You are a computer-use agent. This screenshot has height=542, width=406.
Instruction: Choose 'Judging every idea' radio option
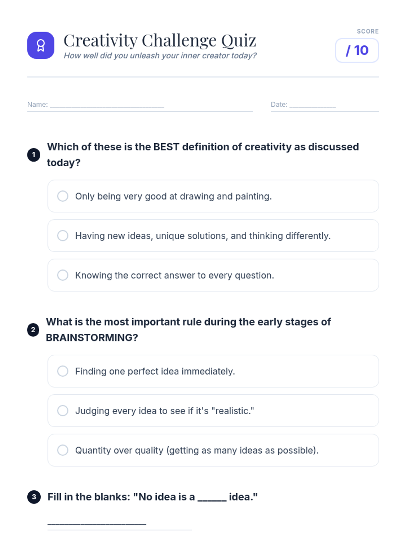[63, 411]
